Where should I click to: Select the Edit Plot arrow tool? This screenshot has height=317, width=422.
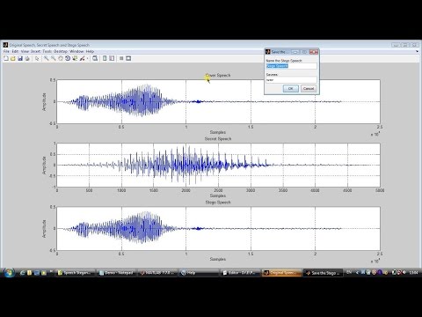[37, 58]
